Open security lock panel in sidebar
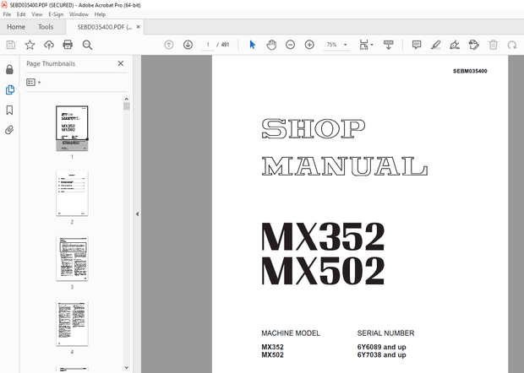524x373 pixels. [x=9, y=69]
